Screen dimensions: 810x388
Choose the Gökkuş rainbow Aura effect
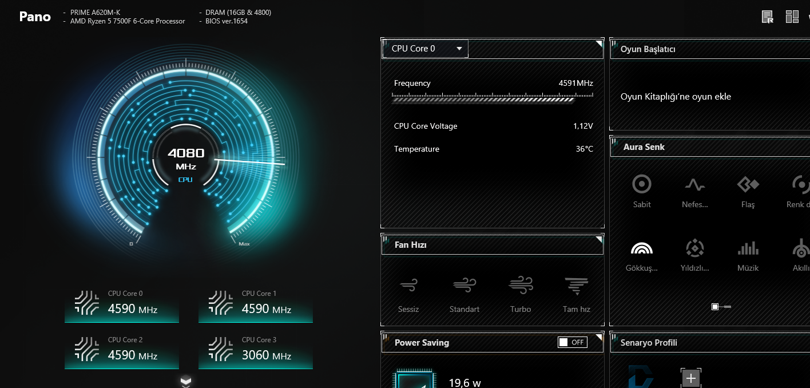click(642, 256)
